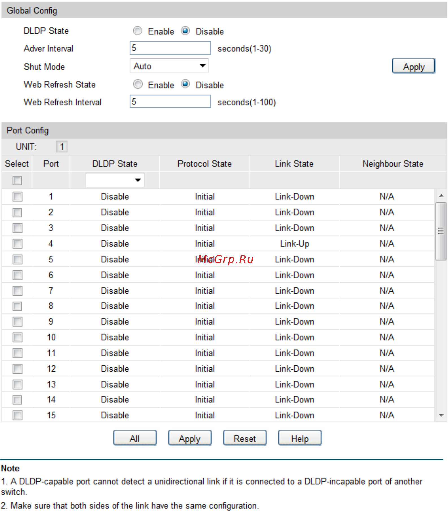Click the Adver Interval input field

tap(170, 48)
